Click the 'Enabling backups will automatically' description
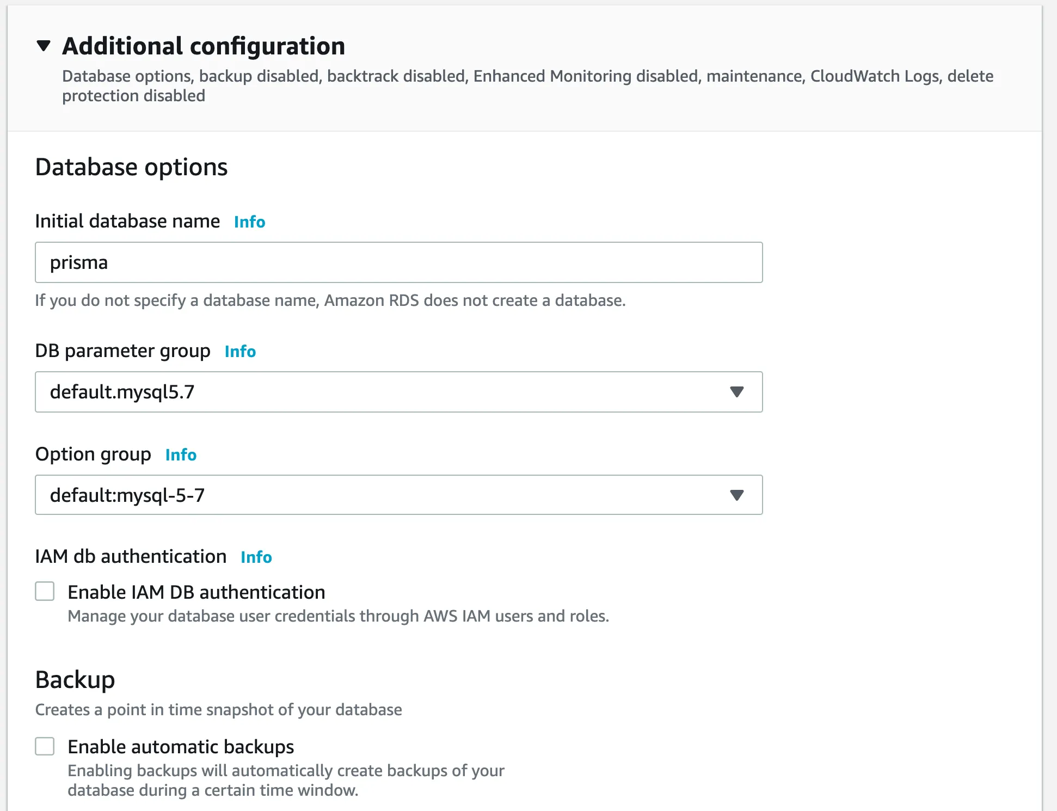 286,781
